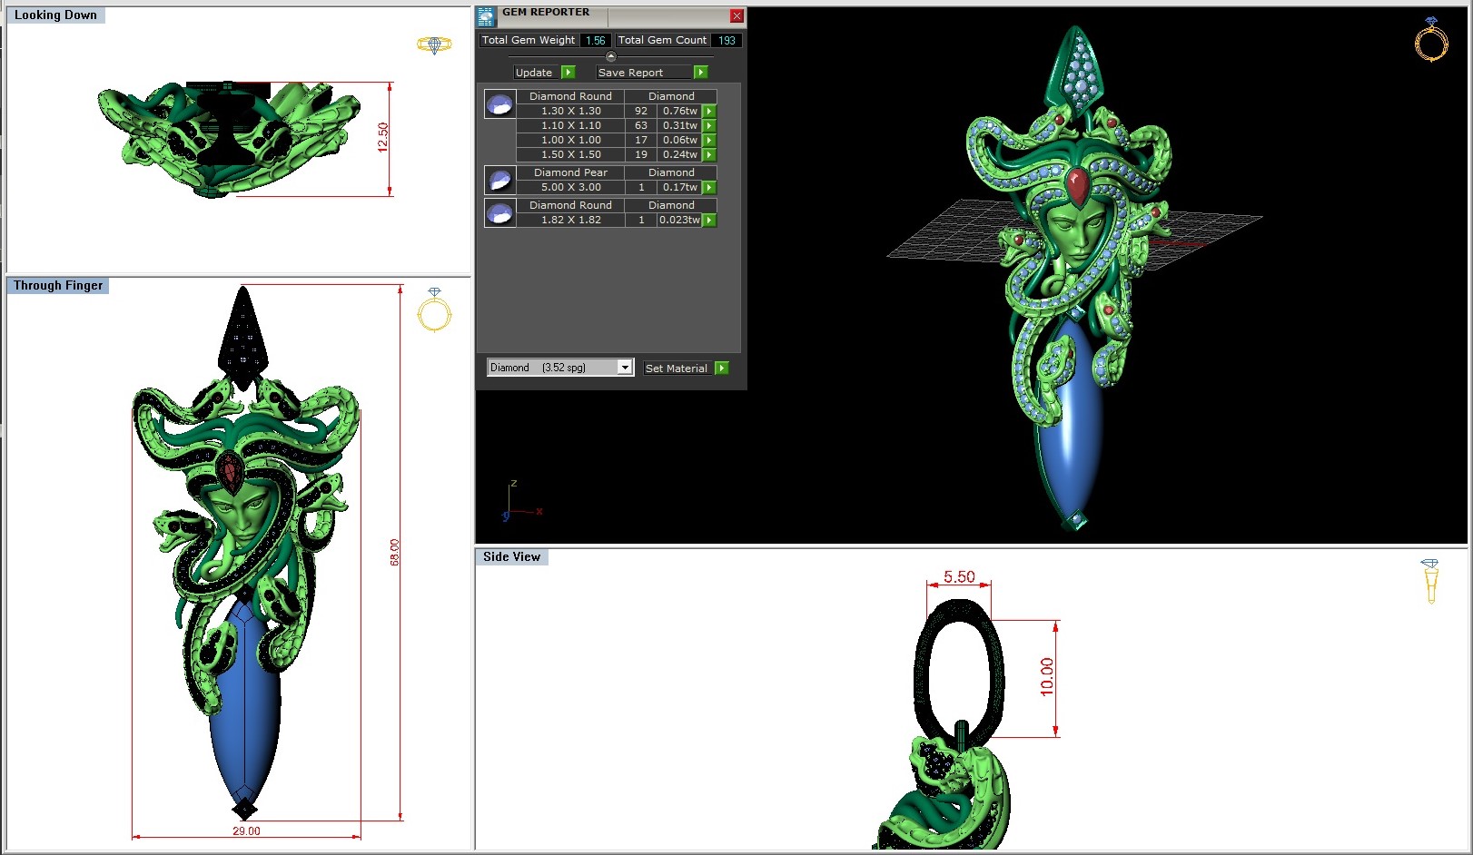Click the Update button
The image size is (1473, 855).
pyautogui.click(x=535, y=73)
